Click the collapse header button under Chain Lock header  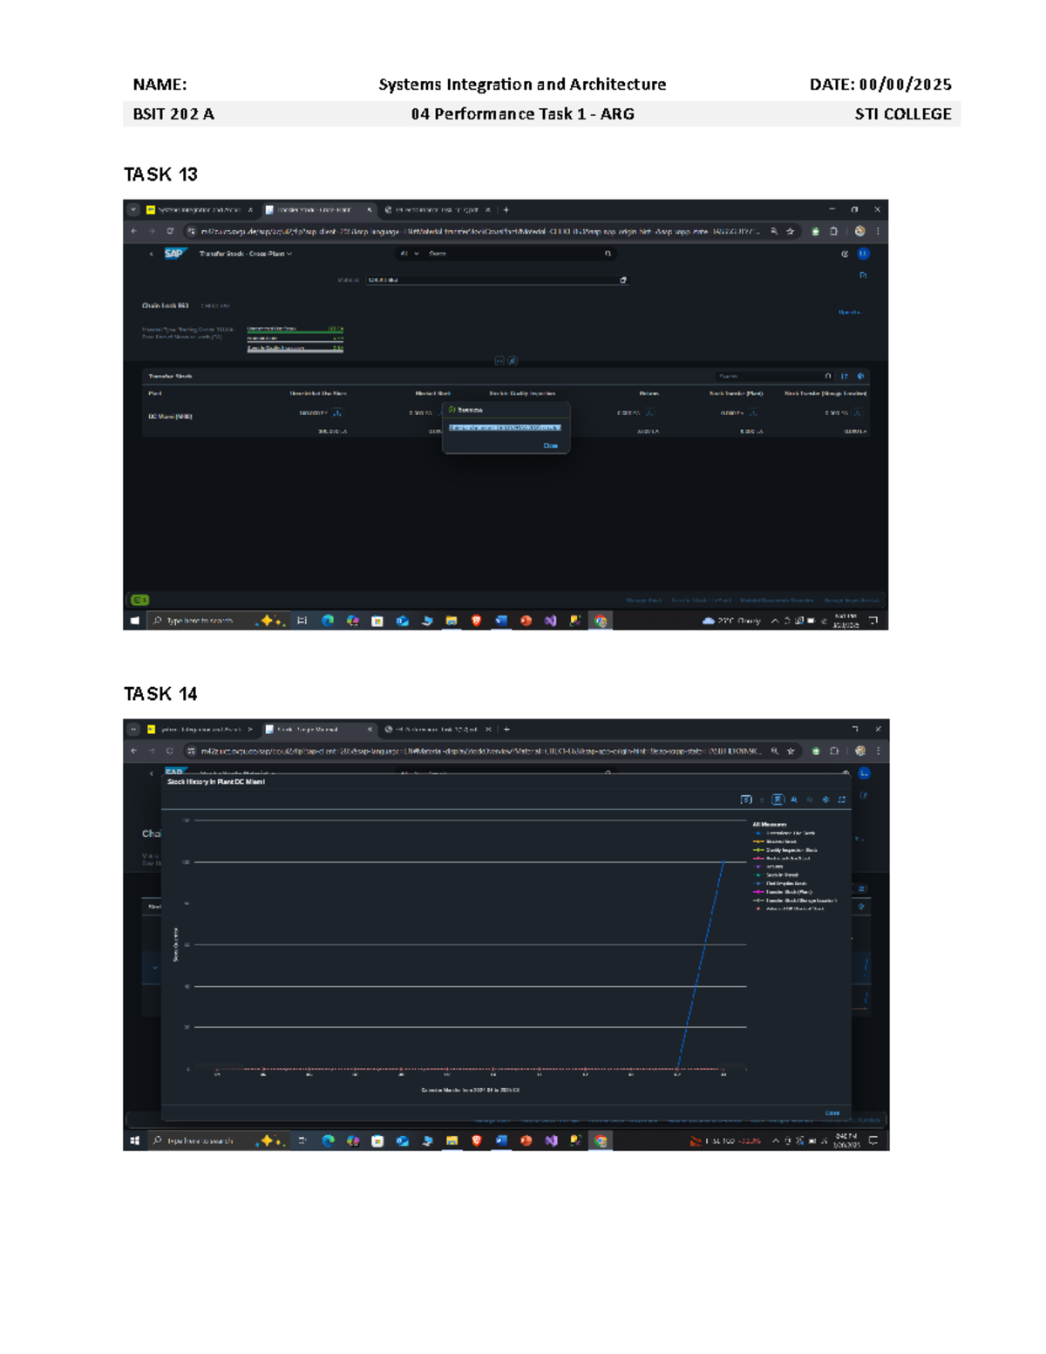[x=499, y=361]
